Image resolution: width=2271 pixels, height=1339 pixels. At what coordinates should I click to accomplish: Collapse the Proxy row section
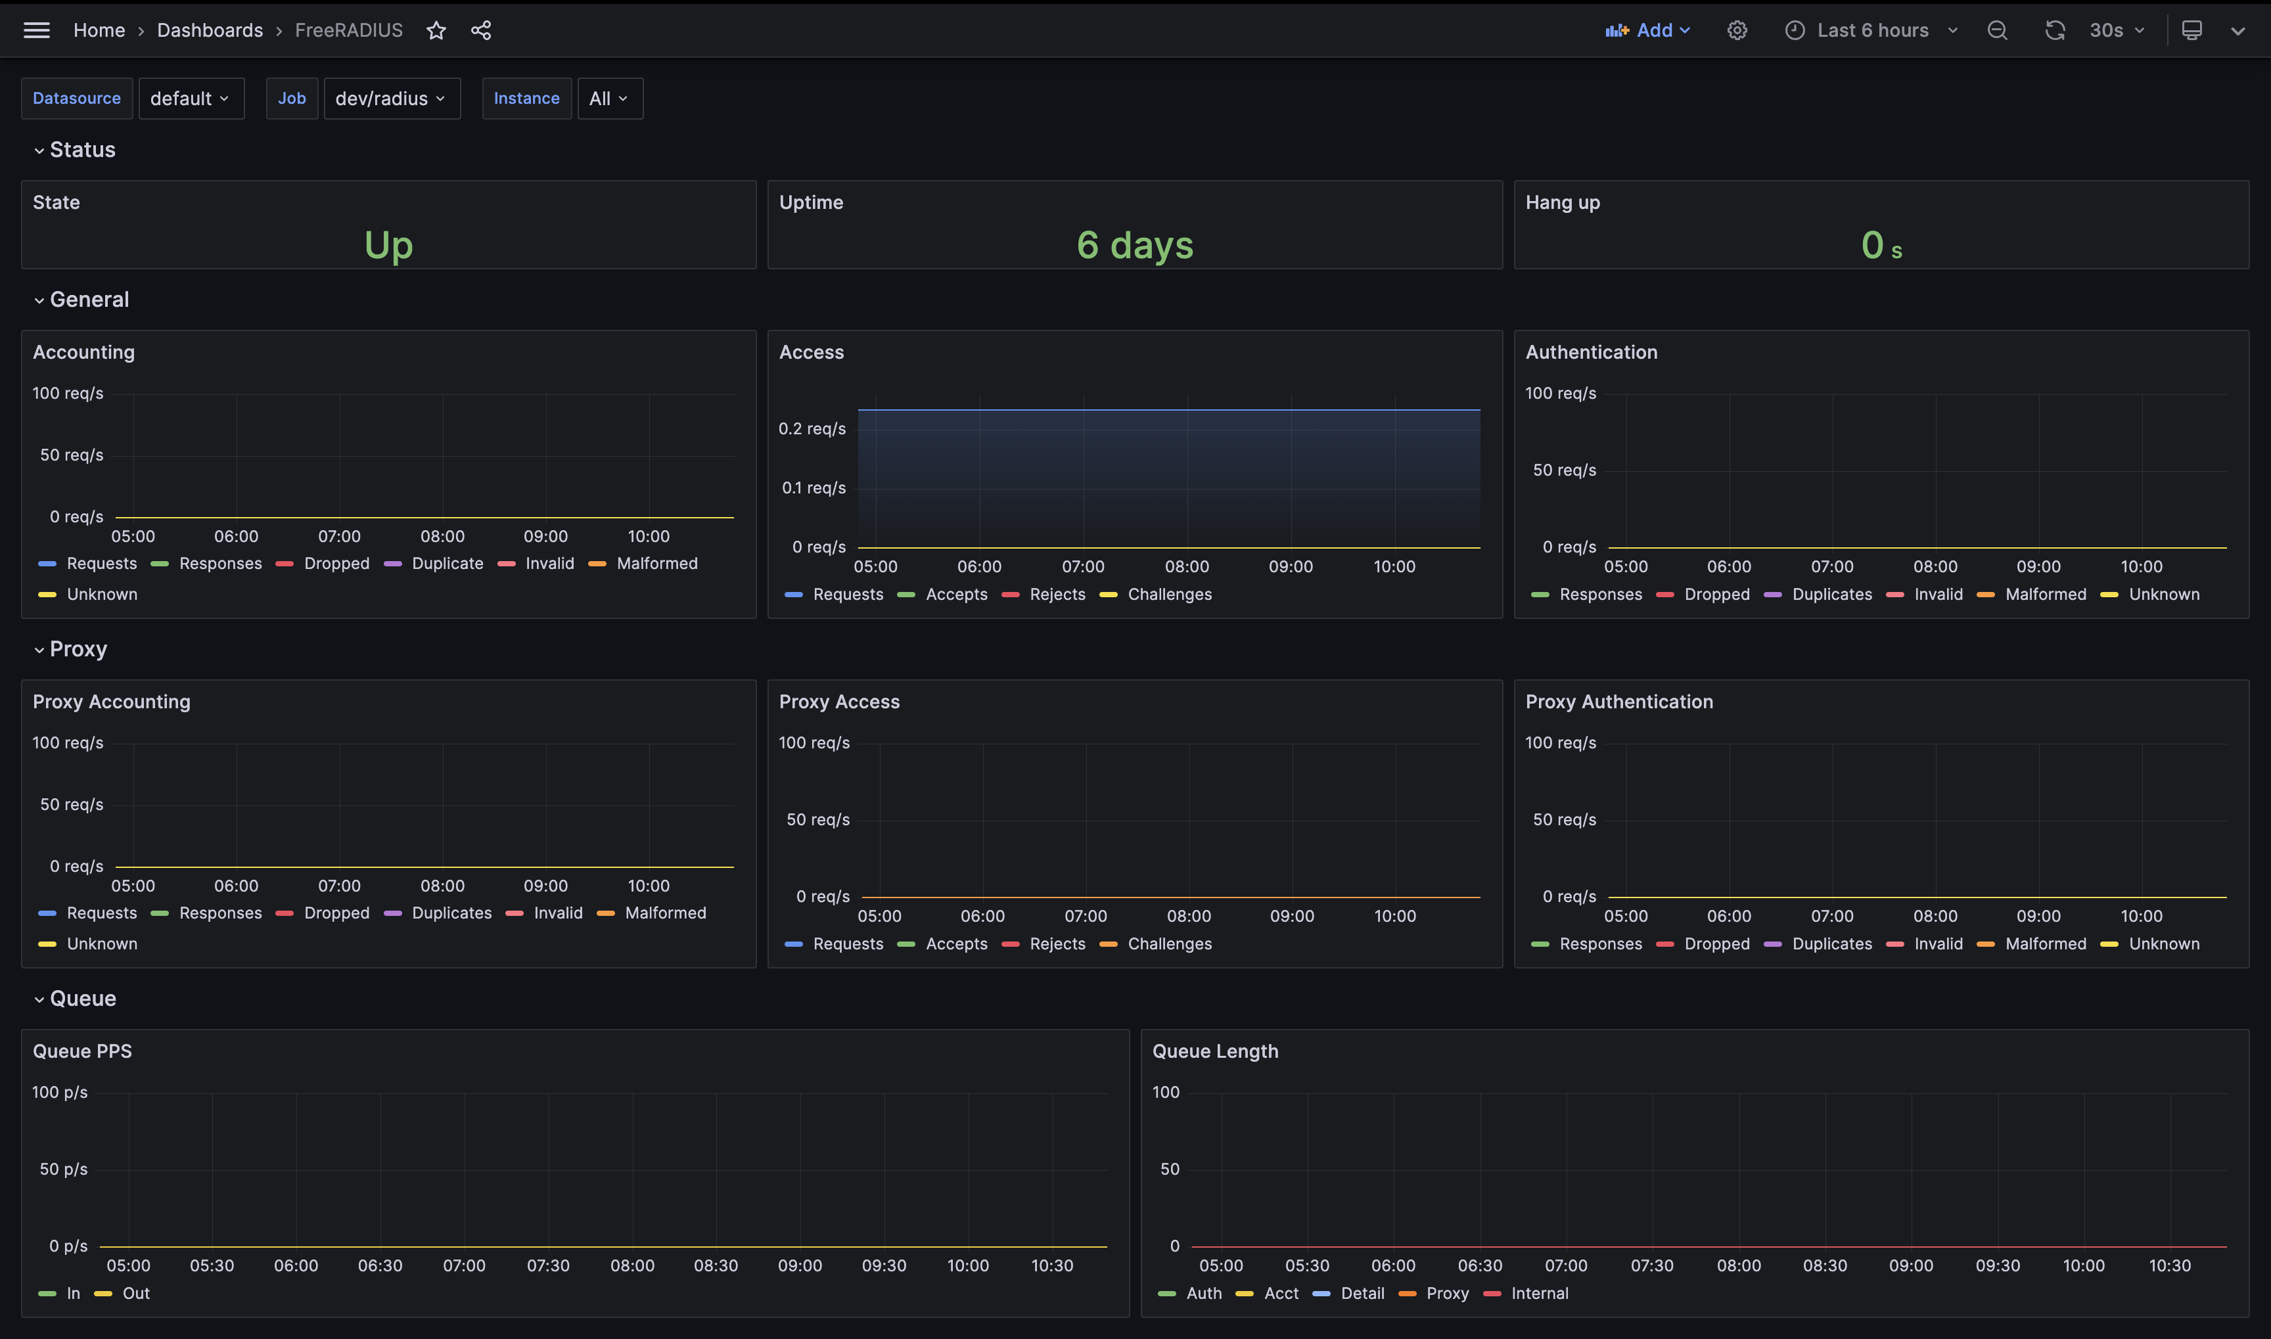78,650
